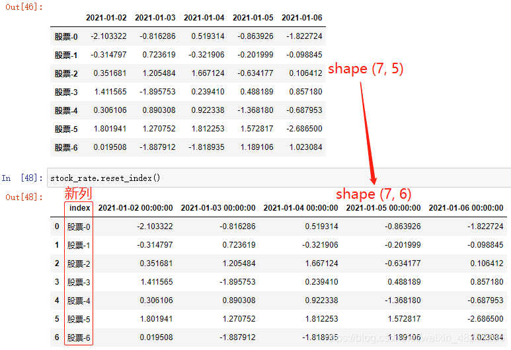
Task: Click header 2021-01-02 00:00:00 in second table
Action: click(x=136, y=208)
